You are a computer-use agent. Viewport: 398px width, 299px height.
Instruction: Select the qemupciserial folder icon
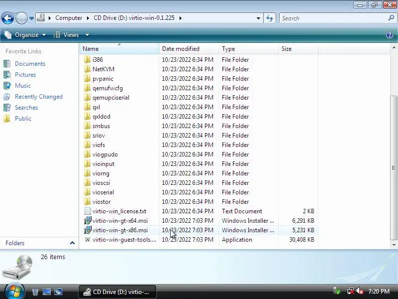87,97
